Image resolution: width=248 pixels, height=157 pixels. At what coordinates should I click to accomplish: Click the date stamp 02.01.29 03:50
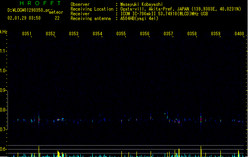(24, 18)
